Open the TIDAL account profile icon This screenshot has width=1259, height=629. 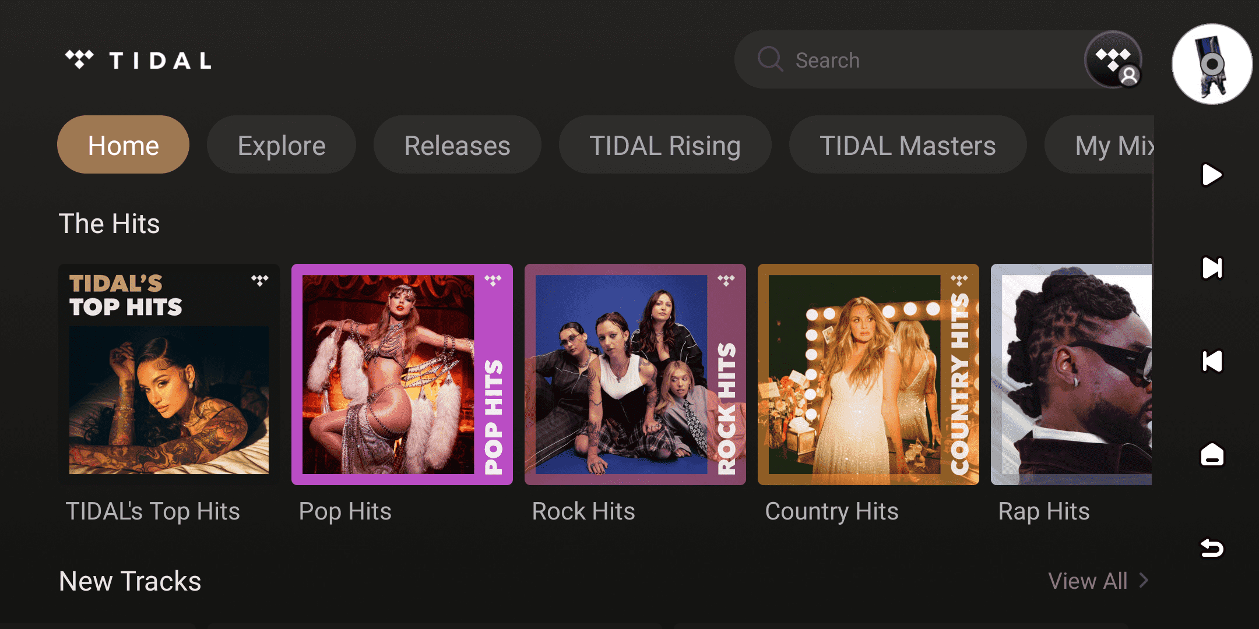1113,60
